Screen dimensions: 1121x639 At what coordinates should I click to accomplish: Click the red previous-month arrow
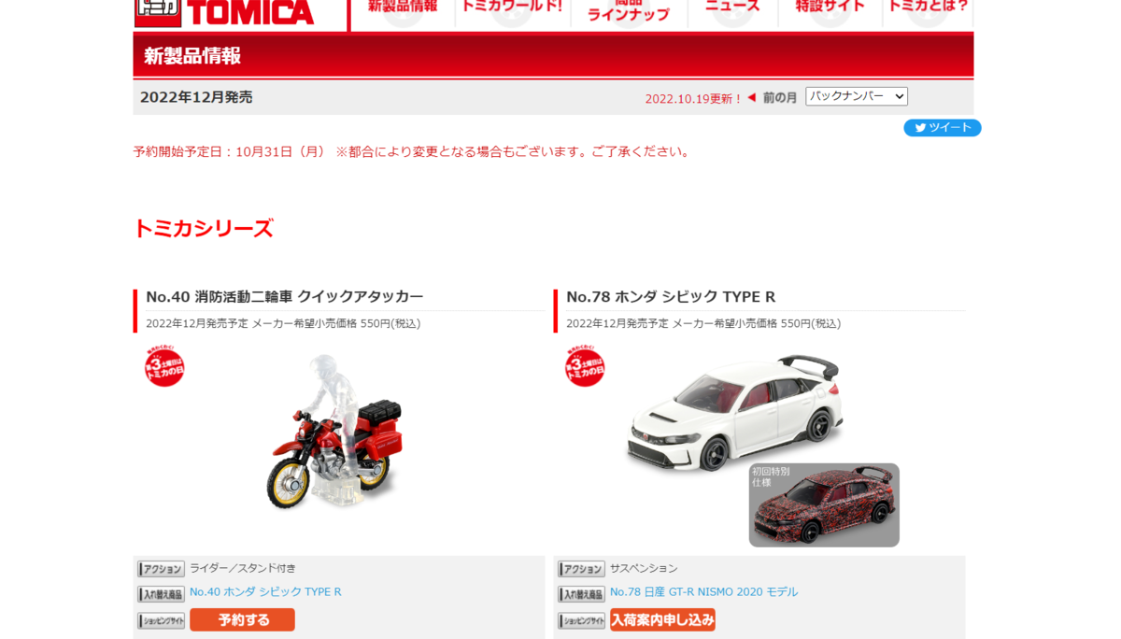(x=751, y=97)
